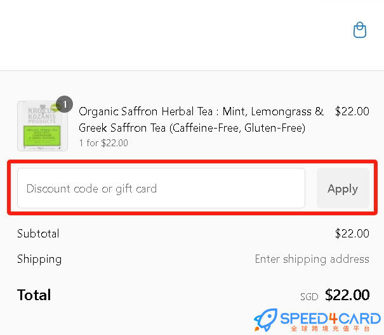
Task: Click the Apply discount button
Action: [343, 188]
